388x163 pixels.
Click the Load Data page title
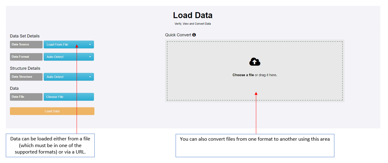(192, 15)
